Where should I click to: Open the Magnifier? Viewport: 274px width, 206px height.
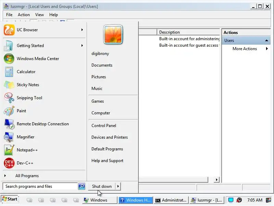pyautogui.click(x=44, y=137)
